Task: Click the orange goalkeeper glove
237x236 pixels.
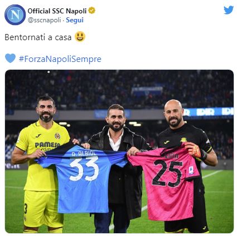Action: 193,150
